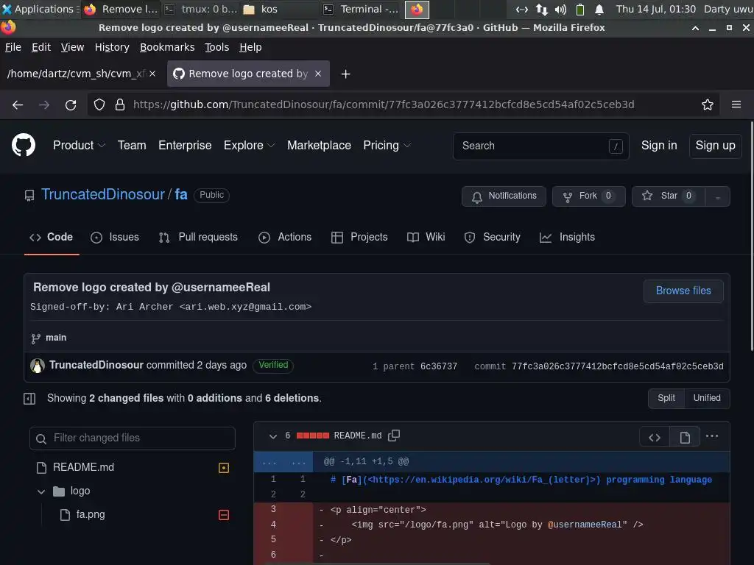Viewport: 754px width, 565px height.
Task: Click the browser back arrow
Action: click(x=18, y=104)
